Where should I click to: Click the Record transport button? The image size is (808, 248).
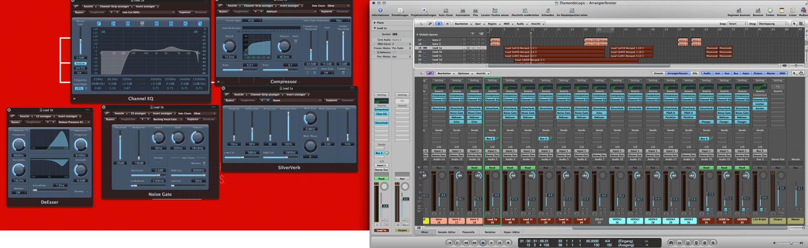tap(508, 242)
